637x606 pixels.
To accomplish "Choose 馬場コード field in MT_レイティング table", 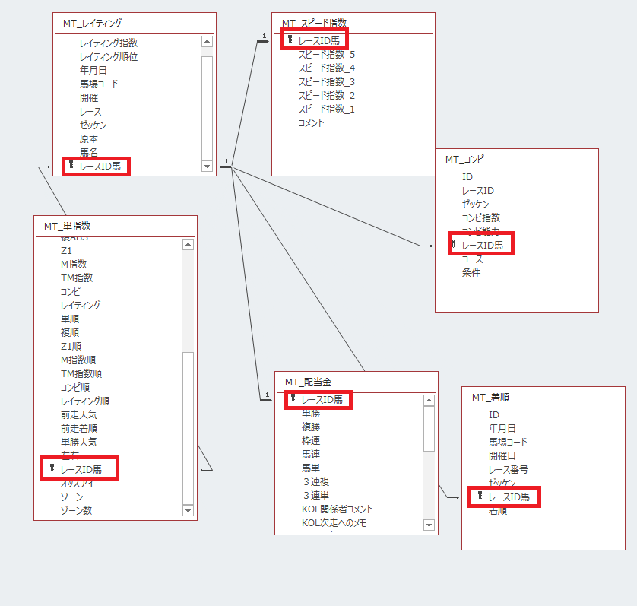I will (99, 84).
